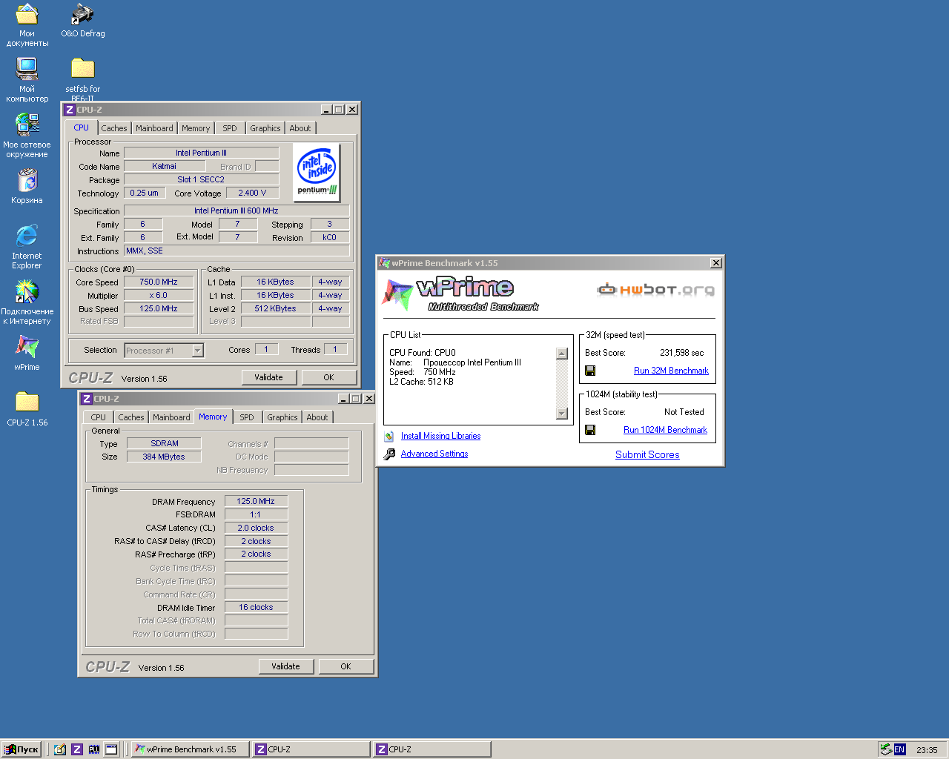Click the network tray icon
Viewport: 949px width, 759px height.
tap(886, 749)
